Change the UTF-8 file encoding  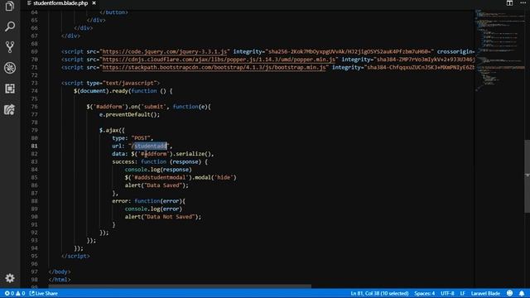click(447, 293)
